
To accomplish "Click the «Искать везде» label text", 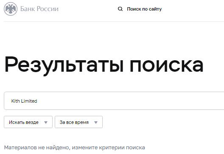I will pos(24,122).
